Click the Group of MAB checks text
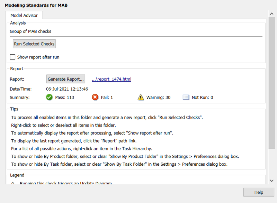 tap(30, 31)
